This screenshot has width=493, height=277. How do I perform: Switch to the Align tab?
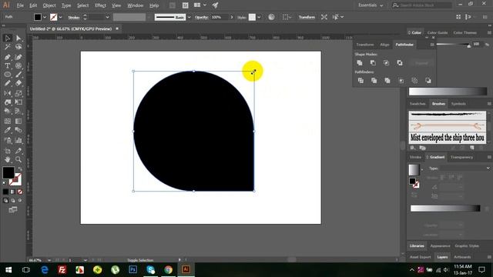[x=384, y=45]
